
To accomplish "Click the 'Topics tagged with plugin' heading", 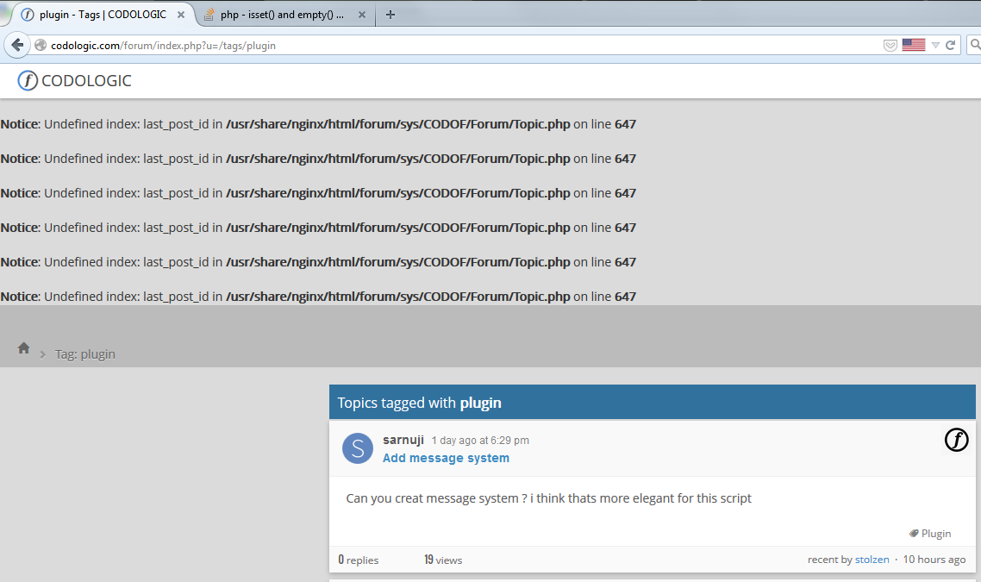I will tap(419, 403).
